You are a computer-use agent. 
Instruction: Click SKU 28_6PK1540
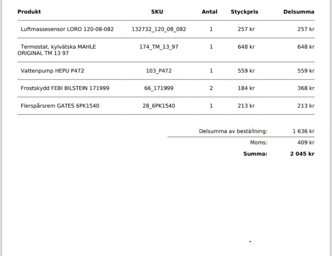coord(159,106)
